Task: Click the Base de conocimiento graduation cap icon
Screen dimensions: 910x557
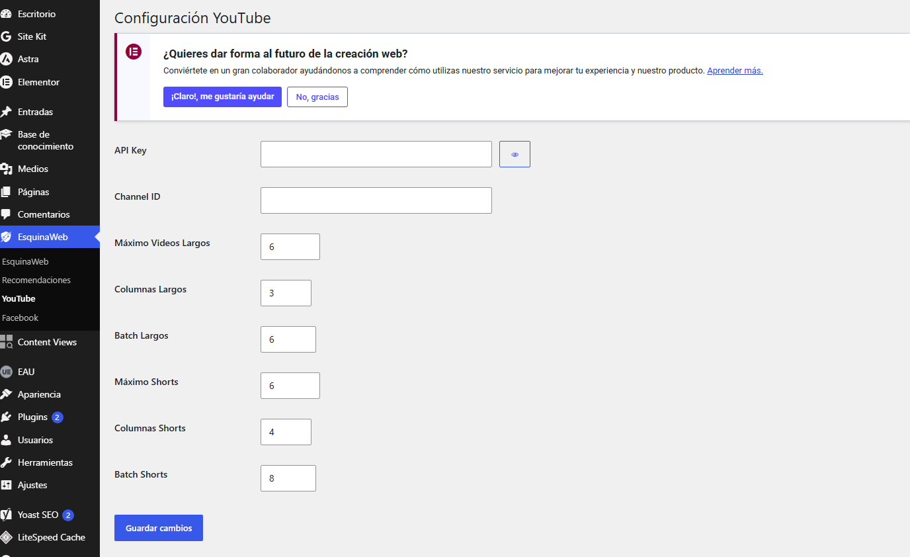Action: pyautogui.click(x=6, y=134)
